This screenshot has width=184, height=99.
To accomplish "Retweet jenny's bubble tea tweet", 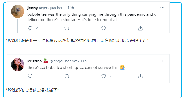I will click(x=67, y=28).
